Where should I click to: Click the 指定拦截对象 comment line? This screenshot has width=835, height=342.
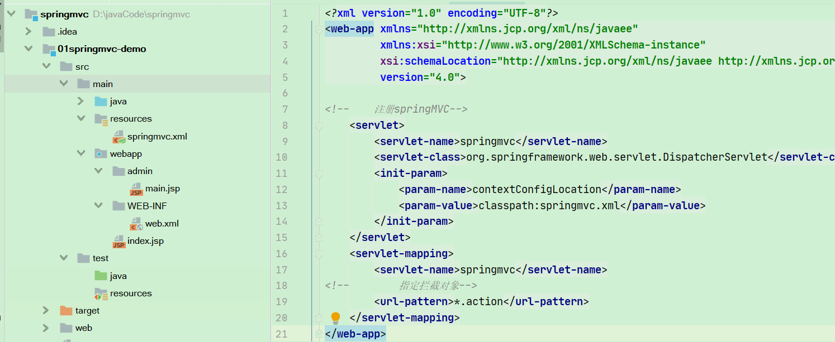click(401, 286)
